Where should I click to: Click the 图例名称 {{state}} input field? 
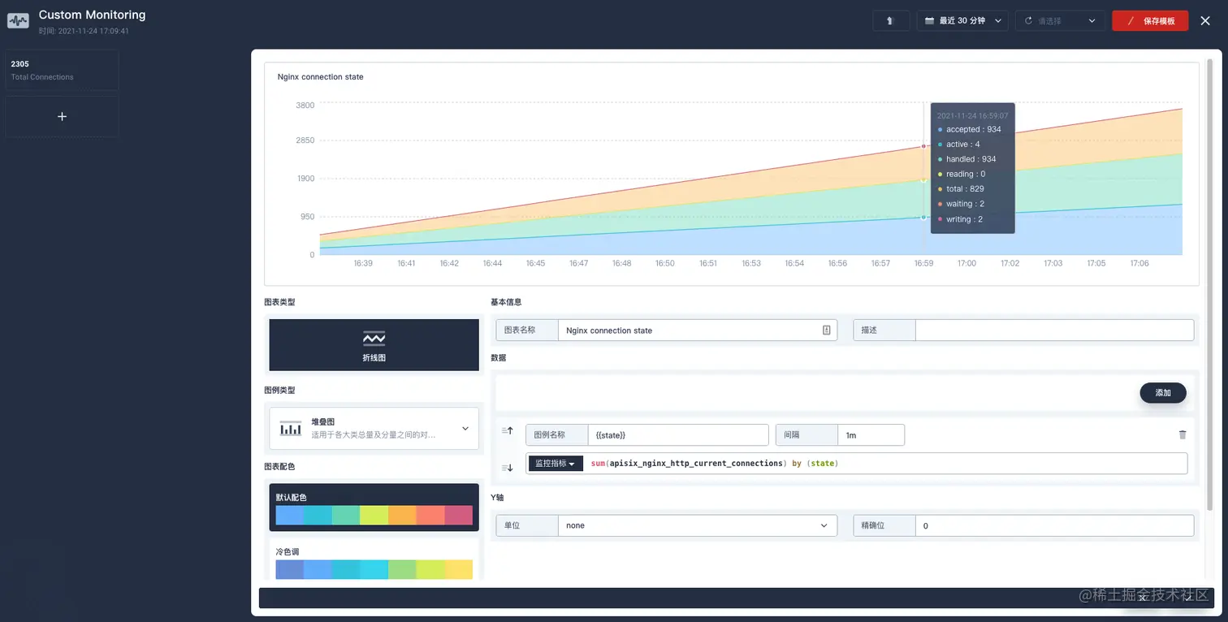[x=678, y=435]
